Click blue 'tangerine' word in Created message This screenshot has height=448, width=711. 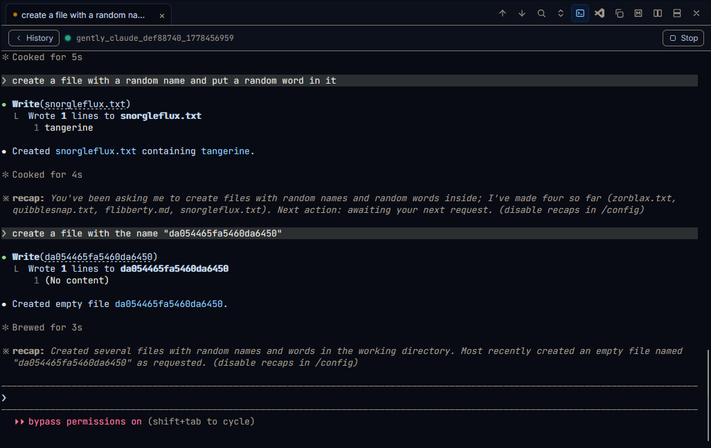click(226, 151)
